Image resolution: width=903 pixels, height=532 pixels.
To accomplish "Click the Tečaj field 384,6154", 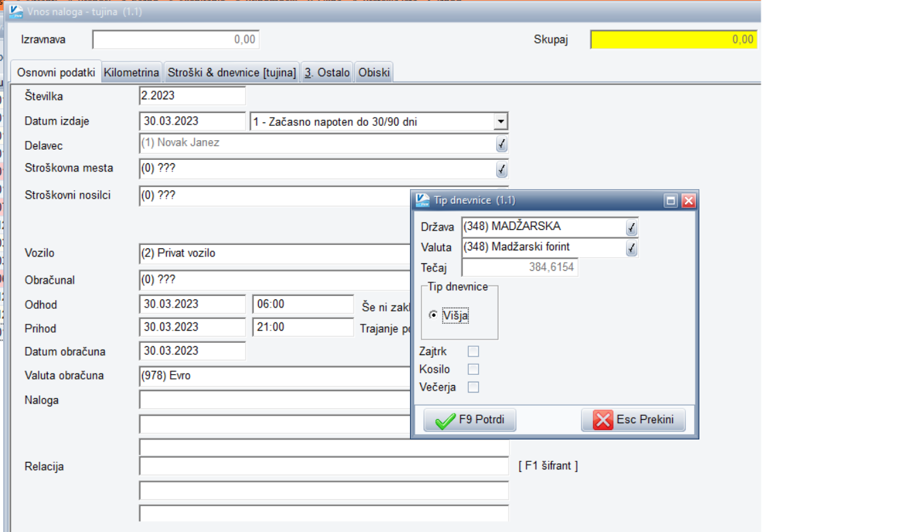I will coord(520,267).
